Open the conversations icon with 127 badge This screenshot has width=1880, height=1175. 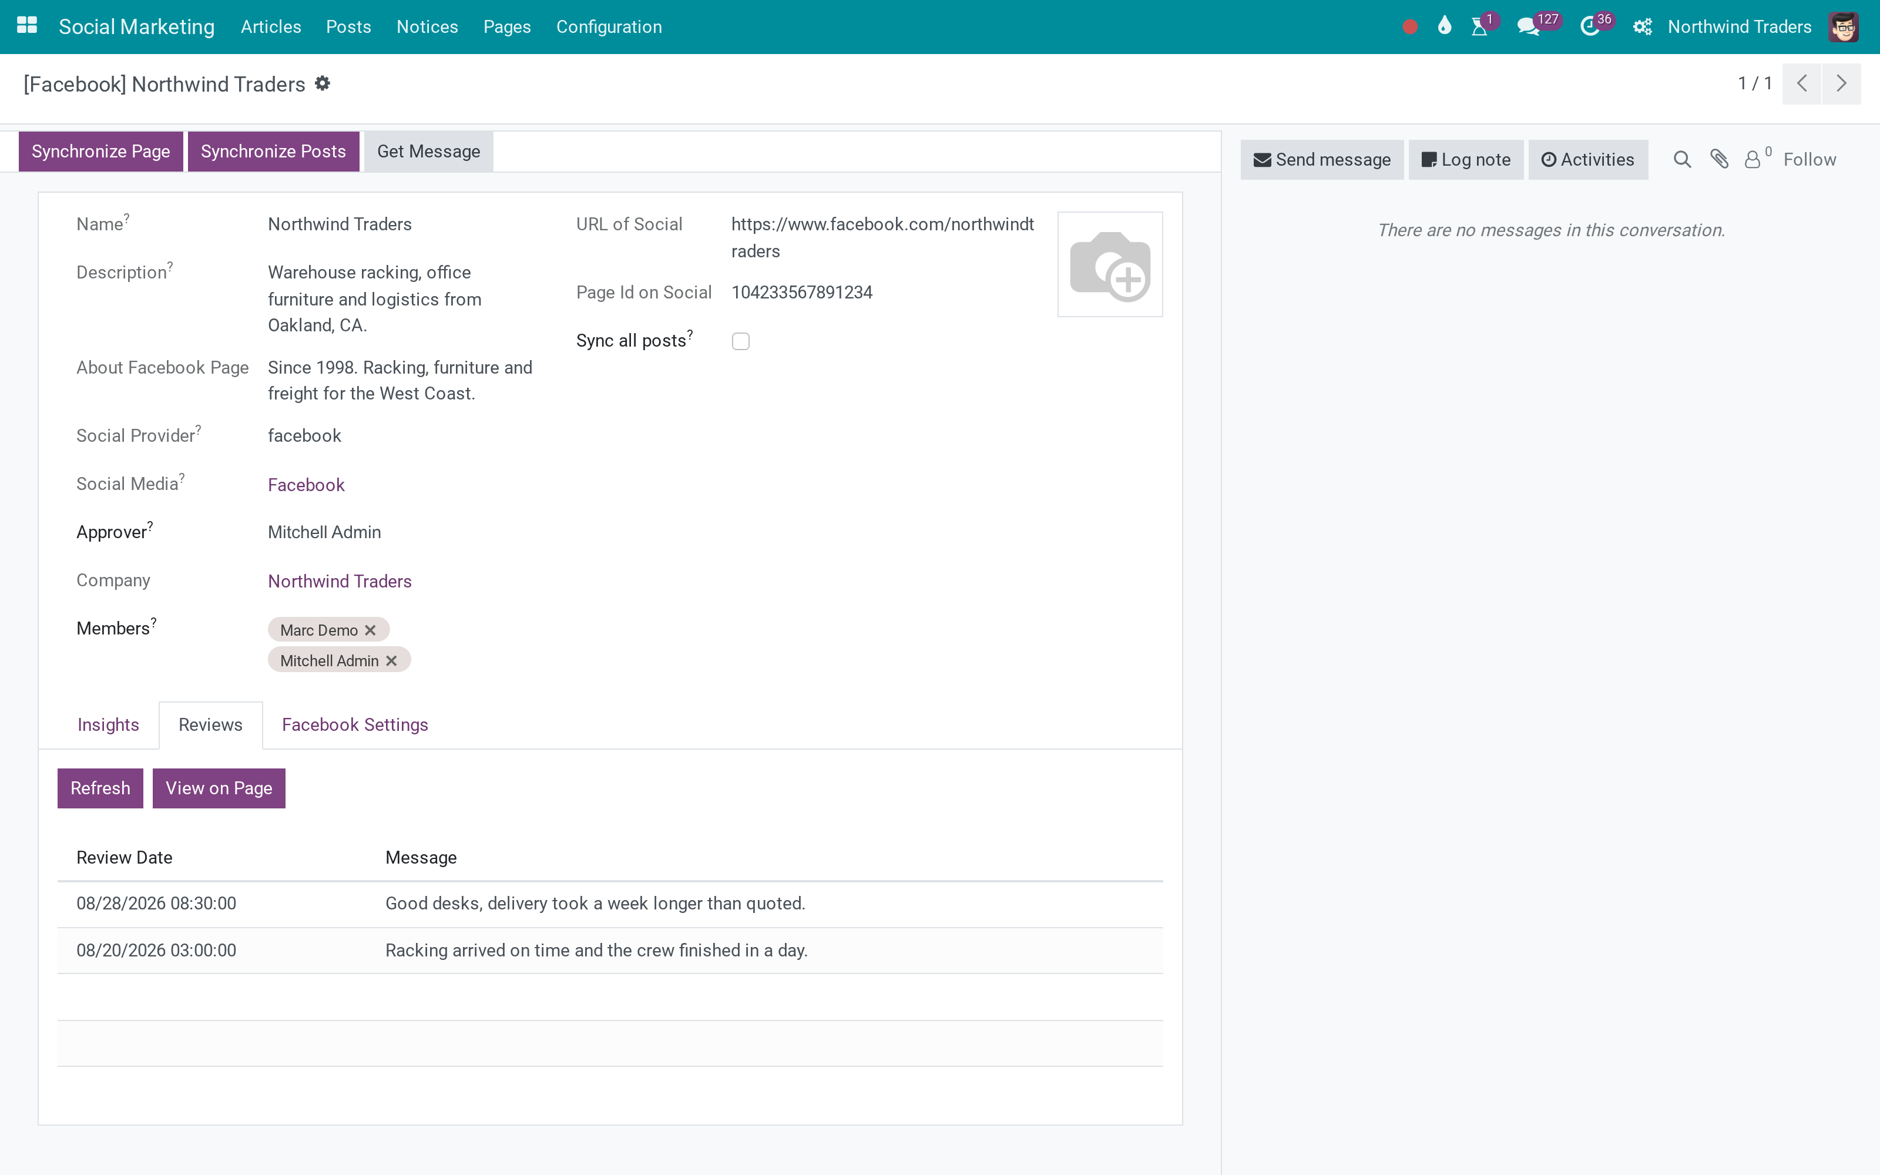click(1528, 27)
